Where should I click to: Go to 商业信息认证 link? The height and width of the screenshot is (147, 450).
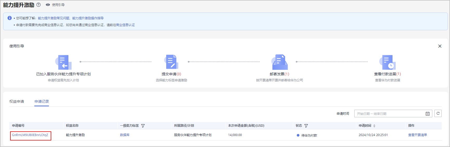tap(125, 25)
